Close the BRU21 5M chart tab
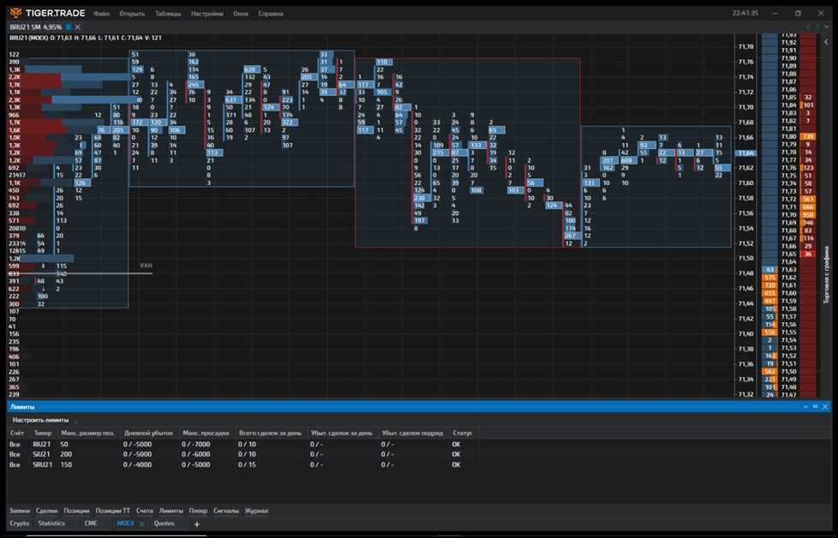 pos(77,27)
